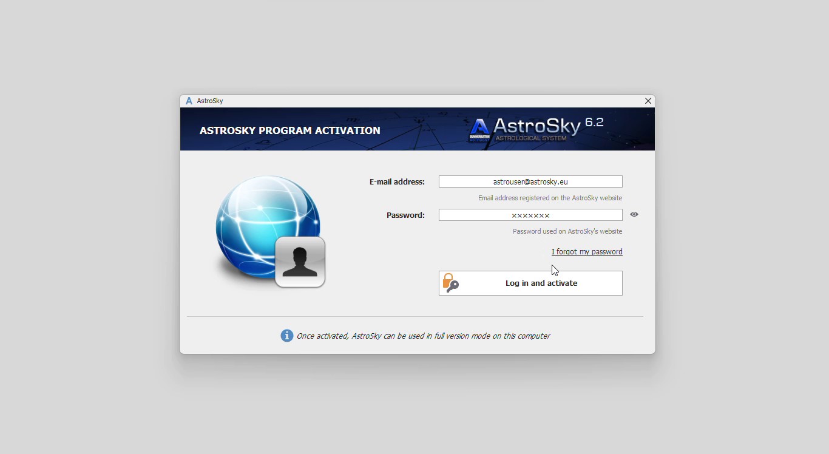Click the AstroSky title bar app icon
Screen dimensions: 829x454
point(189,101)
